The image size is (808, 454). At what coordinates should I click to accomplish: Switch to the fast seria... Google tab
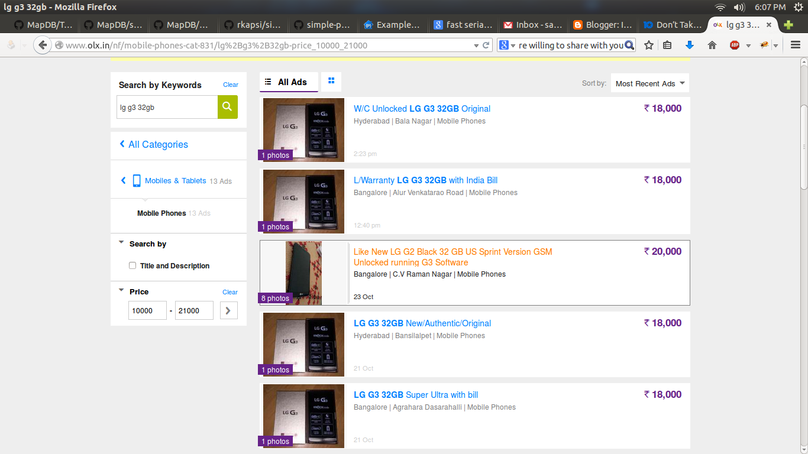(463, 25)
